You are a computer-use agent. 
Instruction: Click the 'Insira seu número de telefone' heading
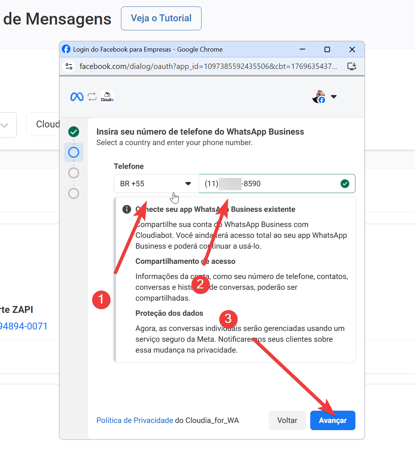coord(200,132)
